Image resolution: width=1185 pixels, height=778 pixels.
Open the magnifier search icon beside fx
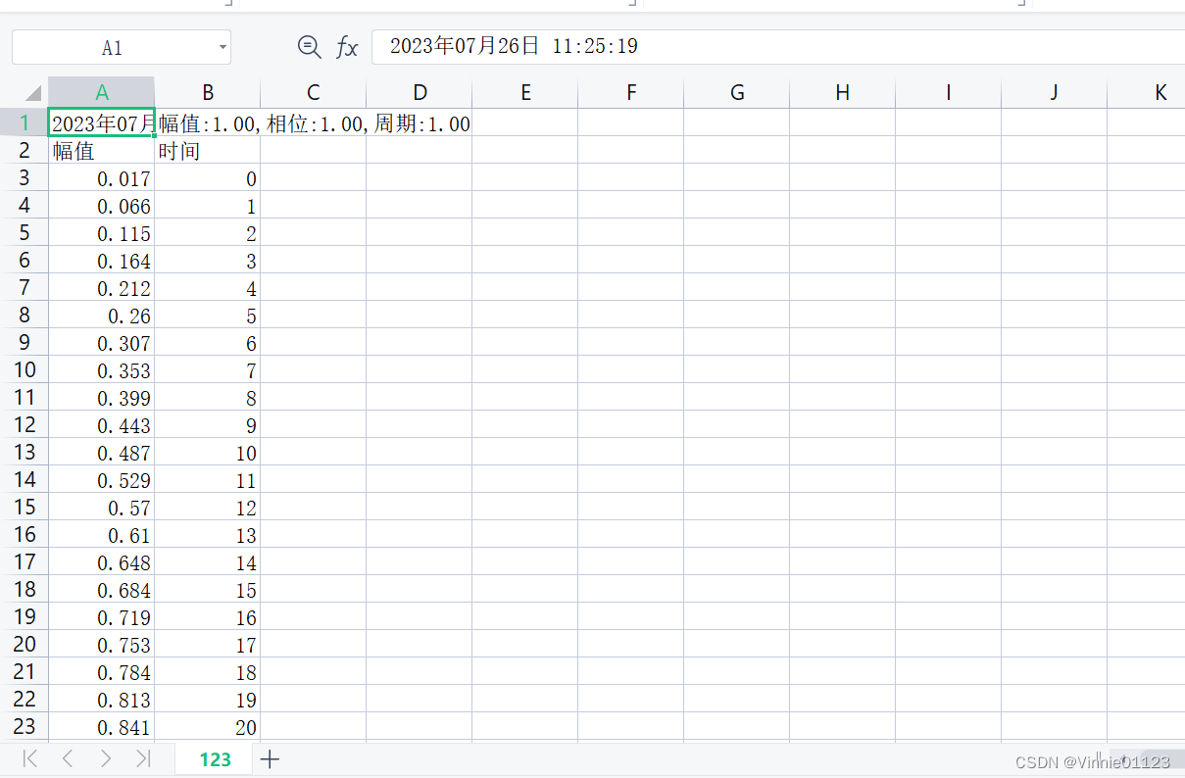click(309, 46)
